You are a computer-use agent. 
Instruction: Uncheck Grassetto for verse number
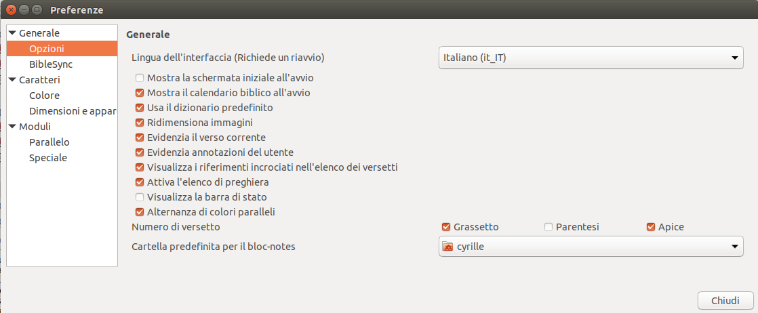[x=445, y=227]
